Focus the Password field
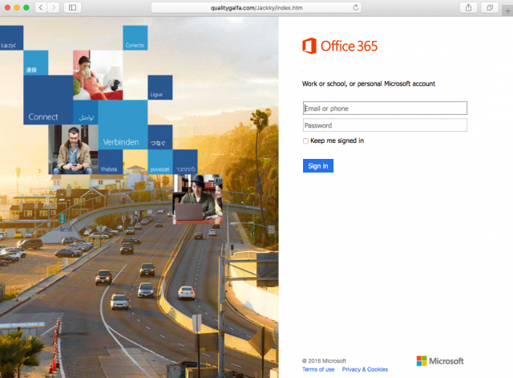 pyautogui.click(x=385, y=125)
